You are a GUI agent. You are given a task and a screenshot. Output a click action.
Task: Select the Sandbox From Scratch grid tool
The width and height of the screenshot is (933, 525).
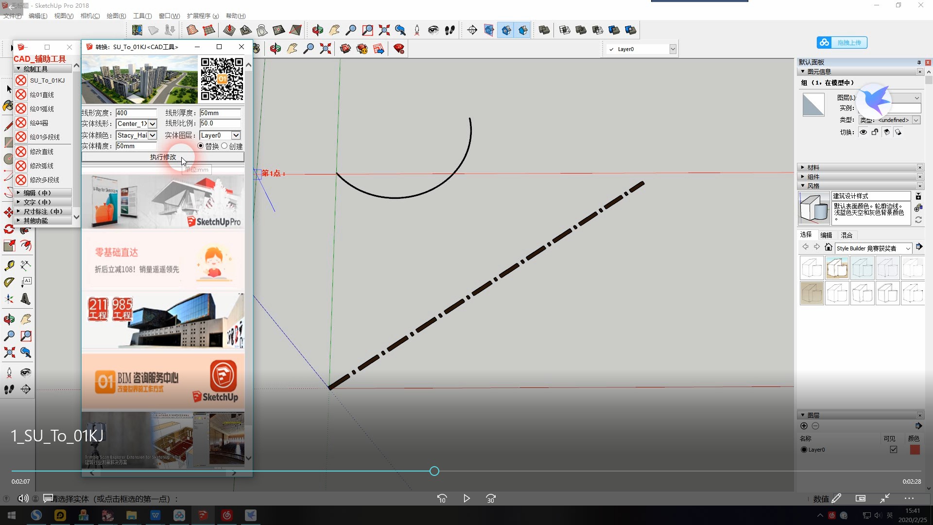pos(209,30)
